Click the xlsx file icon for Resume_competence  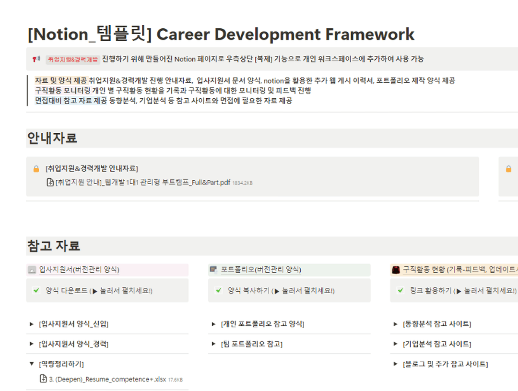(x=43, y=379)
